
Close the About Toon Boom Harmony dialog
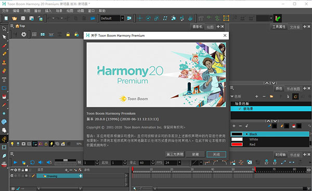[225, 35]
